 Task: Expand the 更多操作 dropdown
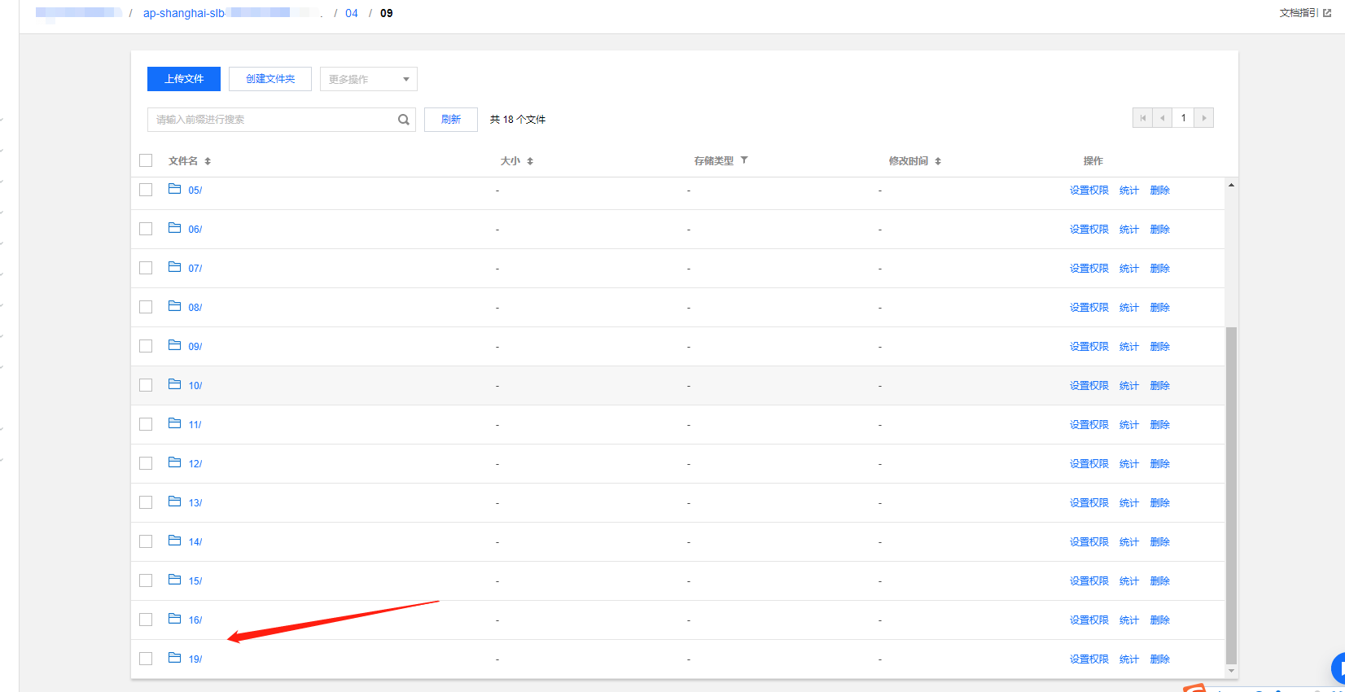[369, 79]
